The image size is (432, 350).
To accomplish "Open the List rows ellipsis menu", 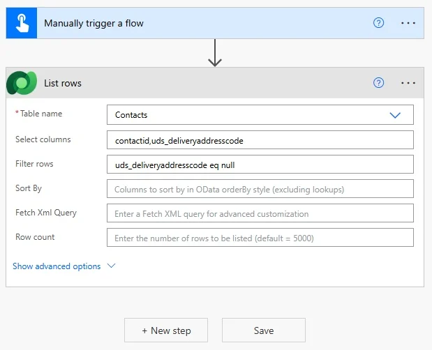I will point(408,83).
